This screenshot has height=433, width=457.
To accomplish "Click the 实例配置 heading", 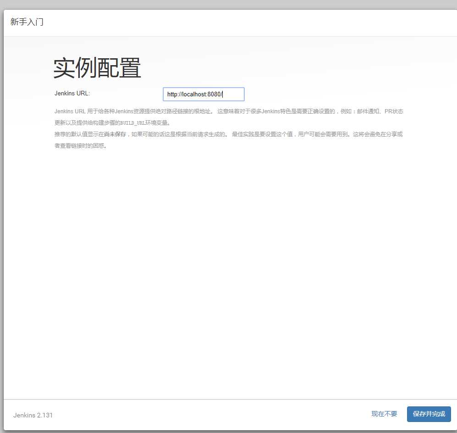I will point(97,67).
